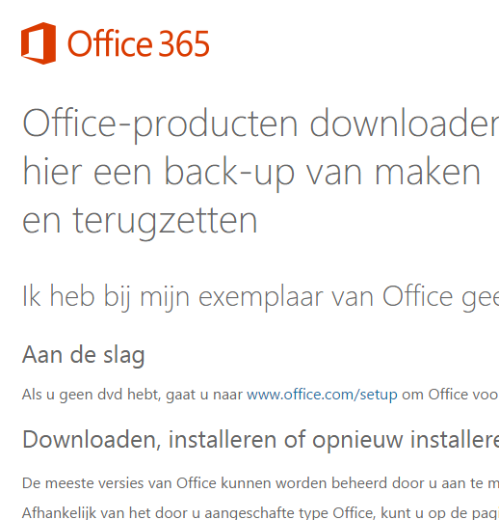Image resolution: width=499 pixels, height=520 pixels.
Task: Click the 'Office-producten downloaden' title line
Action: (261, 123)
